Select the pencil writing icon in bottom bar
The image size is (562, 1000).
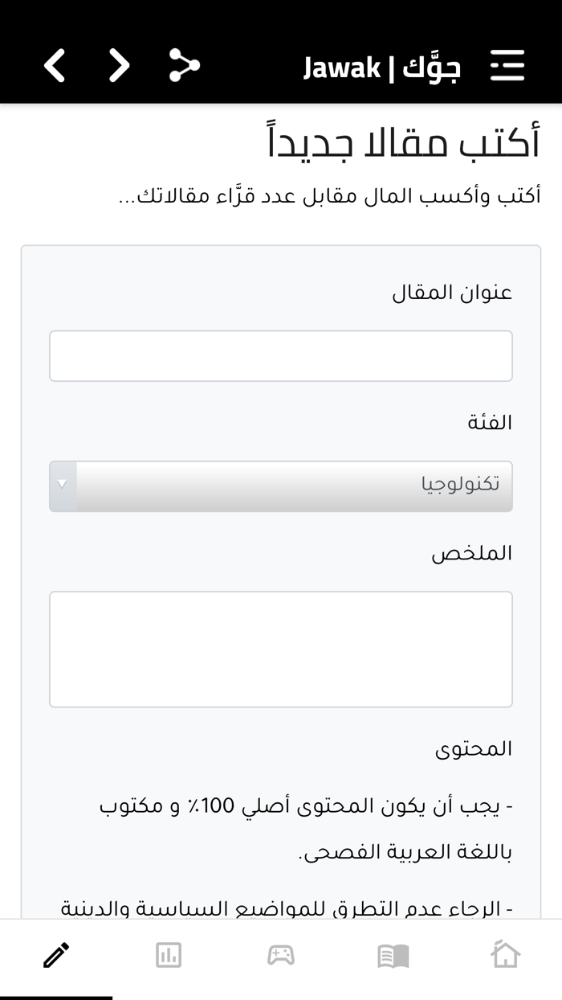[55, 955]
